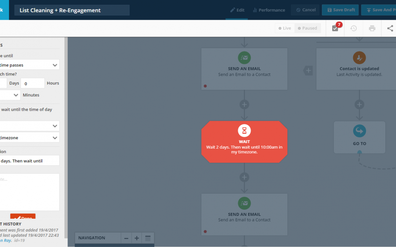The image size is (396, 247).
Task: Zoom in using Navigation plus icon
Action: coord(137,238)
